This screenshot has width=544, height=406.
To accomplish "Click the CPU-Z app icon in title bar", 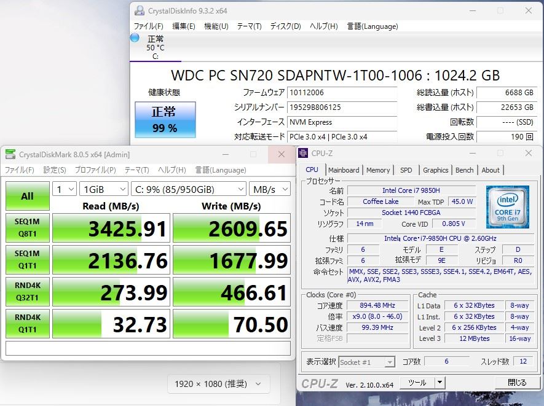I will coord(303,153).
